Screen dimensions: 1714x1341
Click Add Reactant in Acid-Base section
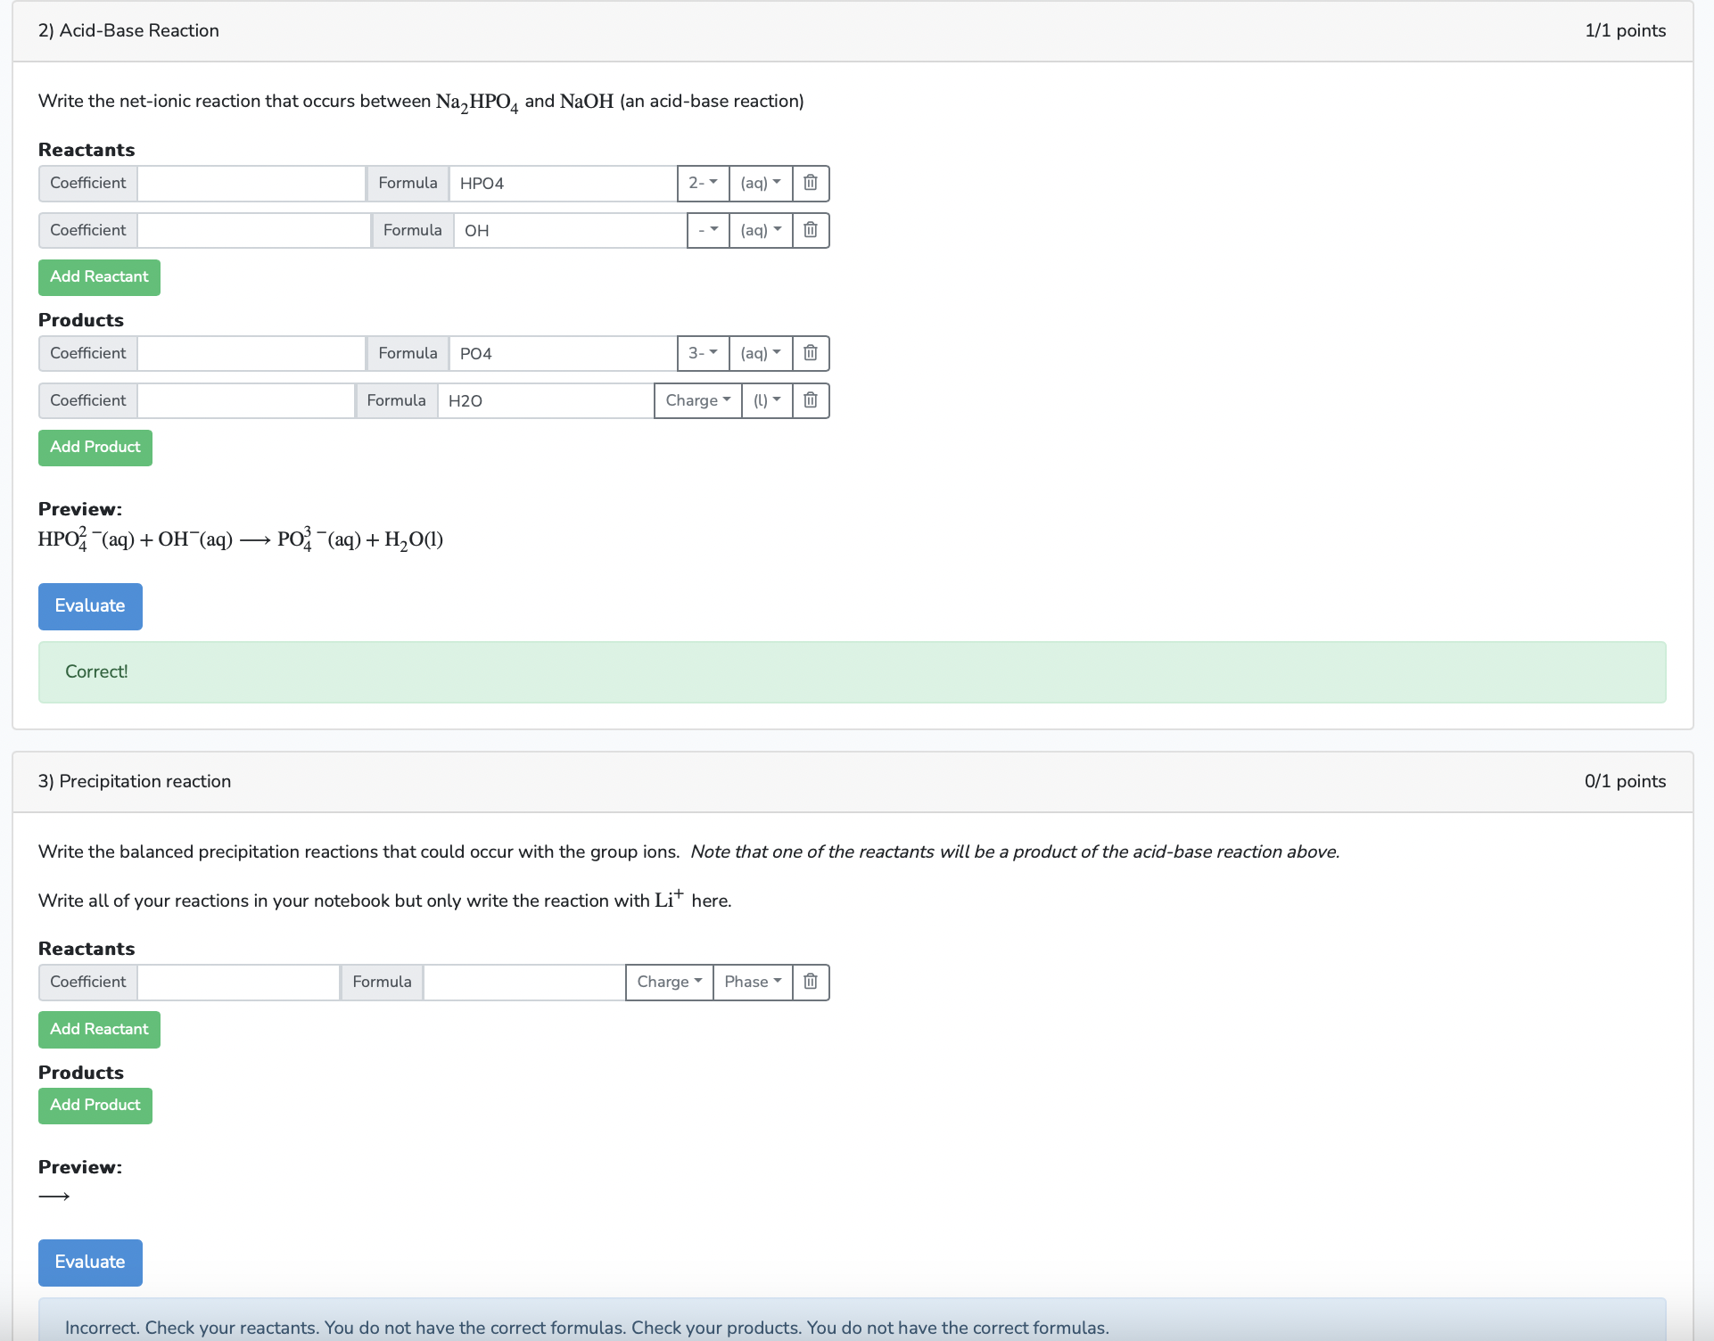pyautogui.click(x=99, y=277)
